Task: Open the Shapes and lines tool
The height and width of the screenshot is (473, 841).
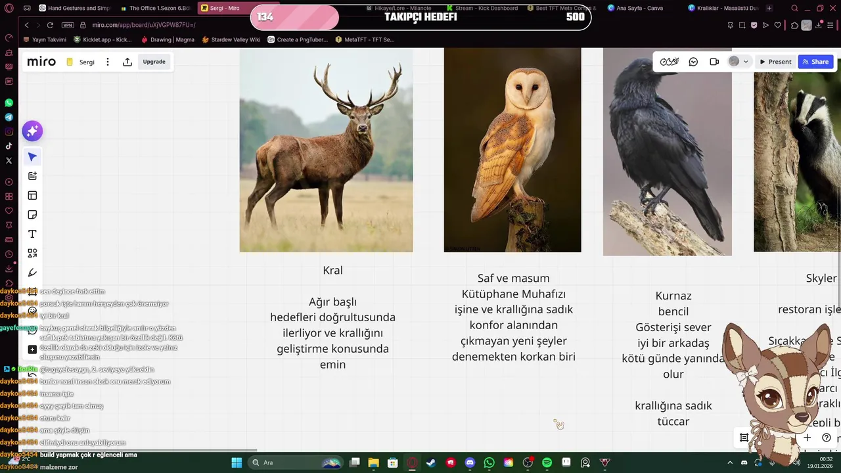Action: click(x=32, y=253)
